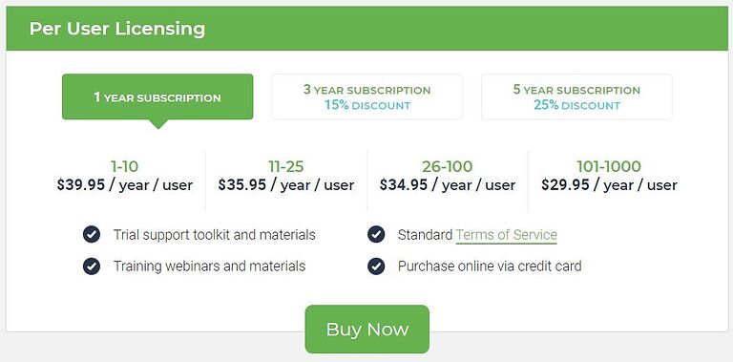This screenshot has width=733, height=362.
Task: Click Trial support toolkit and materials text
Action: coord(215,234)
